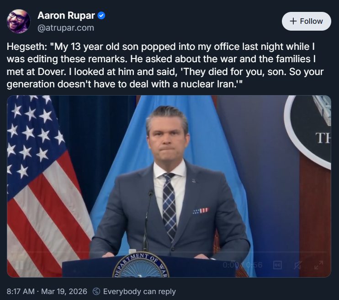Click the Mar 19, 2026 date
Viewport: 339px width, 300px height.
pyautogui.click(x=63, y=291)
